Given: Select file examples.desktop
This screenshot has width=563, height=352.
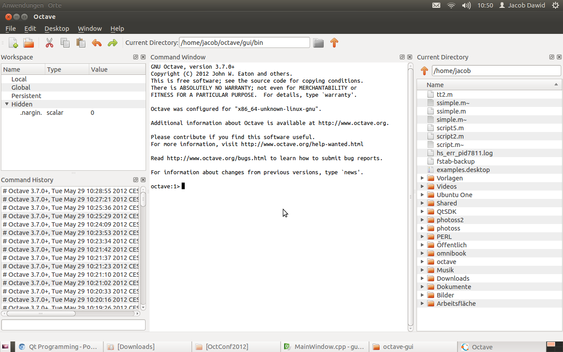Looking at the screenshot, I should (489, 170).
